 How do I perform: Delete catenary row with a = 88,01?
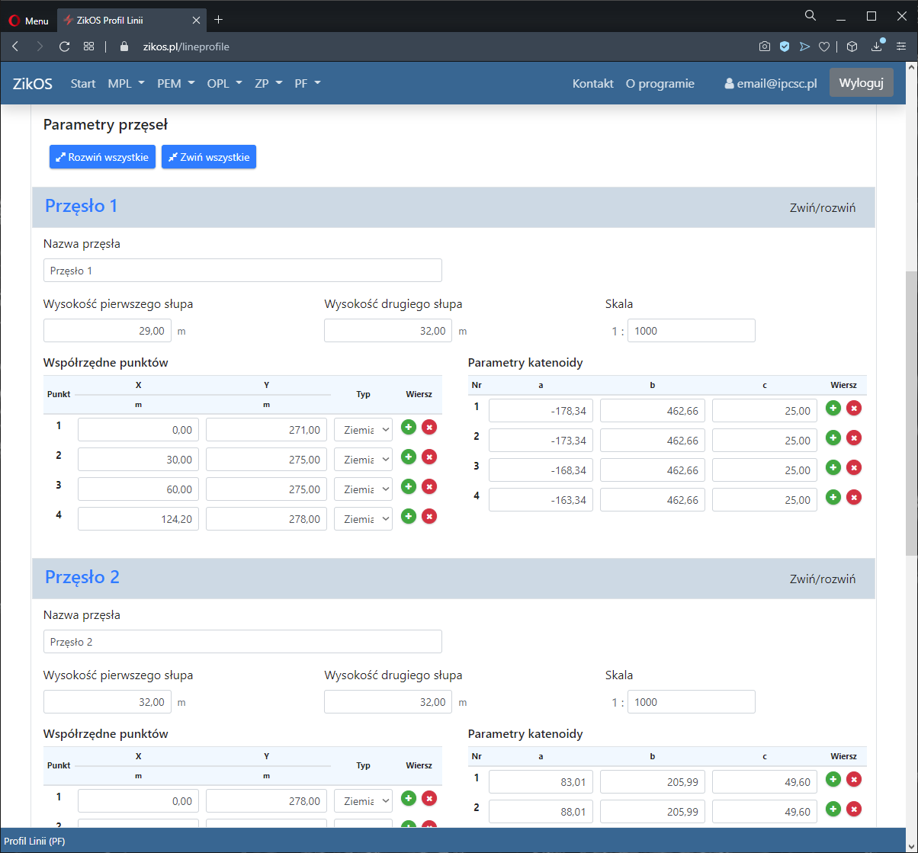[x=854, y=809]
